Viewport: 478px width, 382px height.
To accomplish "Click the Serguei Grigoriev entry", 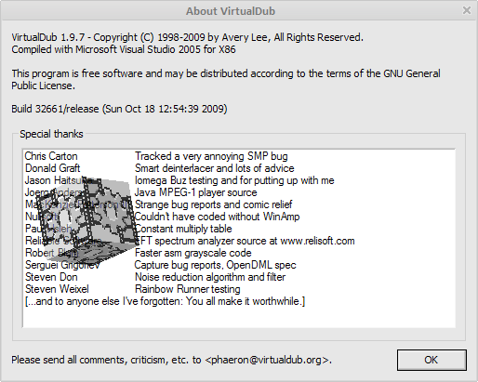I will tap(62, 265).
